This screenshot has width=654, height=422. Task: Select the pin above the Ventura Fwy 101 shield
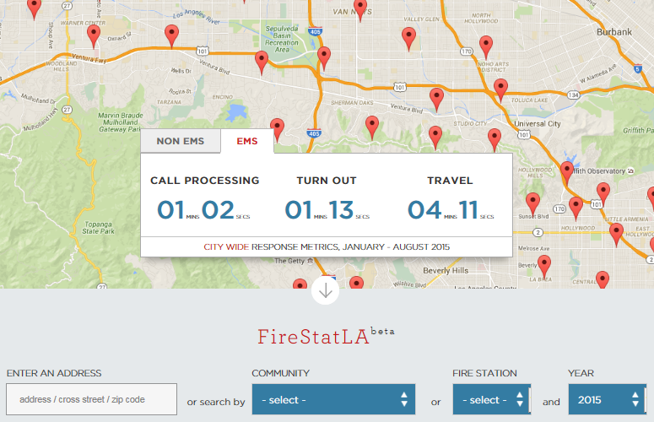point(171,36)
